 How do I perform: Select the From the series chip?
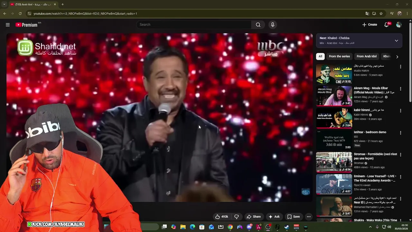[x=339, y=56]
